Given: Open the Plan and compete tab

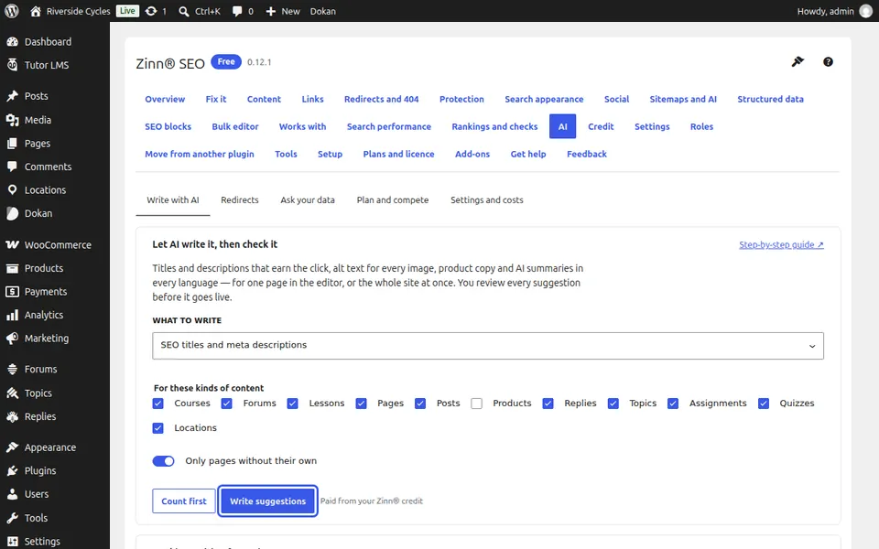Looking at the screenshot, I should point(393,200).
